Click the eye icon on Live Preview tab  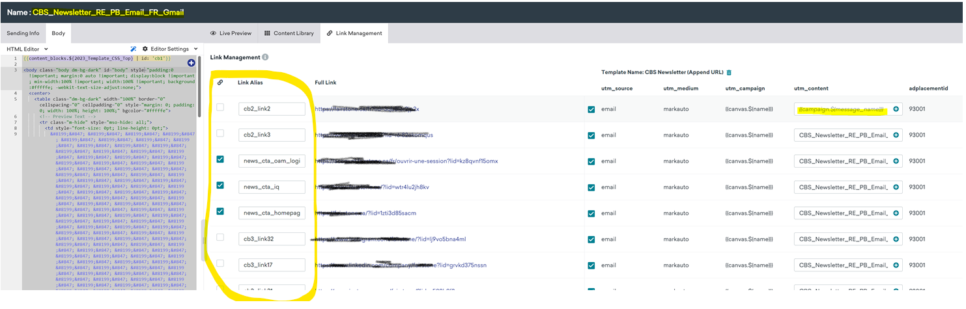pos(214,33)
